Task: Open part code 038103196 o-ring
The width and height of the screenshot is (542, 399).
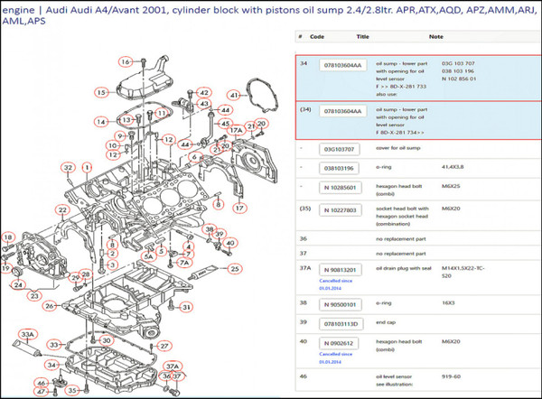Action: [342, 168]
